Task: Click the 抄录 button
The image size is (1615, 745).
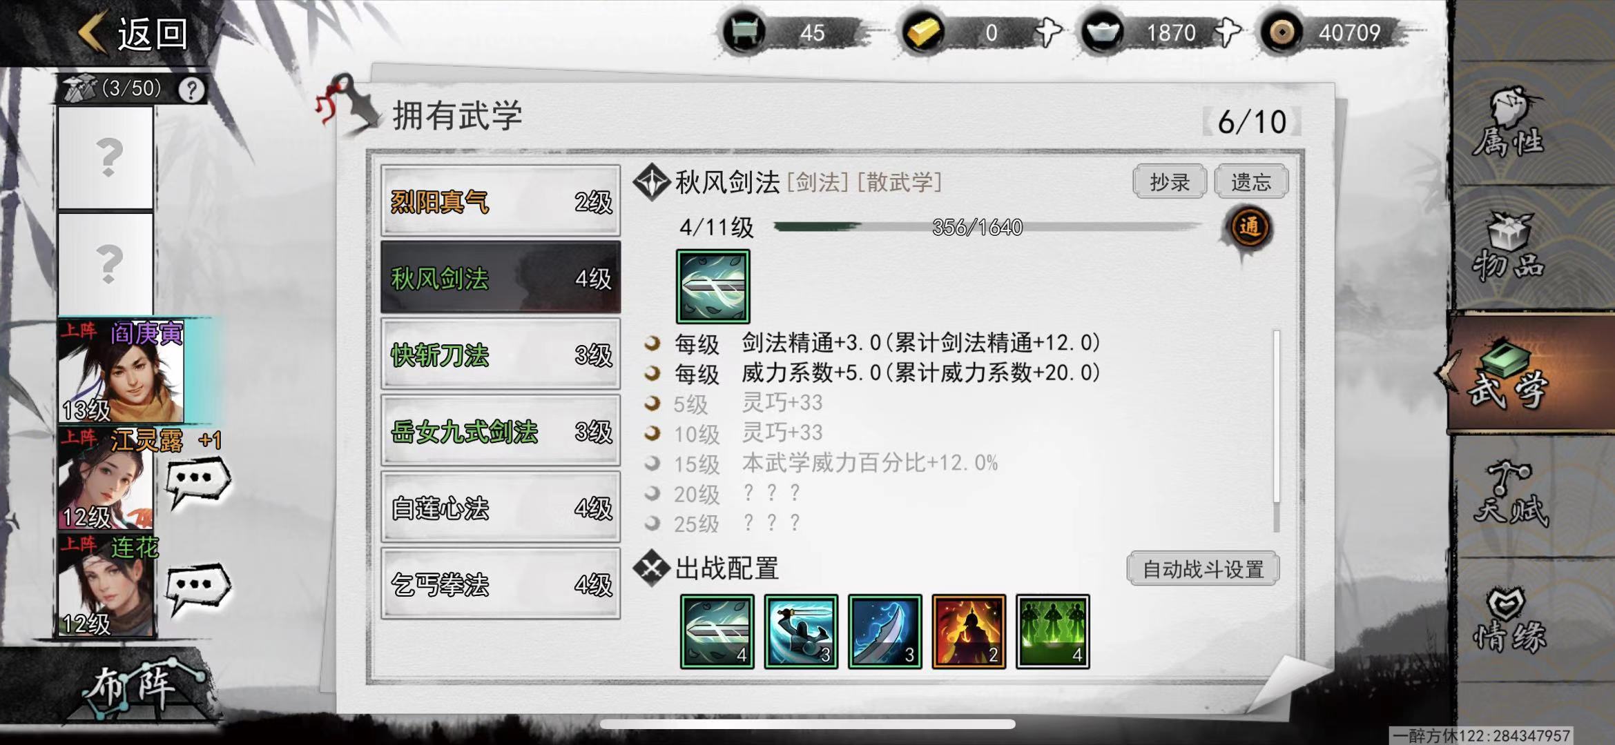Action: click(1169, 181)
